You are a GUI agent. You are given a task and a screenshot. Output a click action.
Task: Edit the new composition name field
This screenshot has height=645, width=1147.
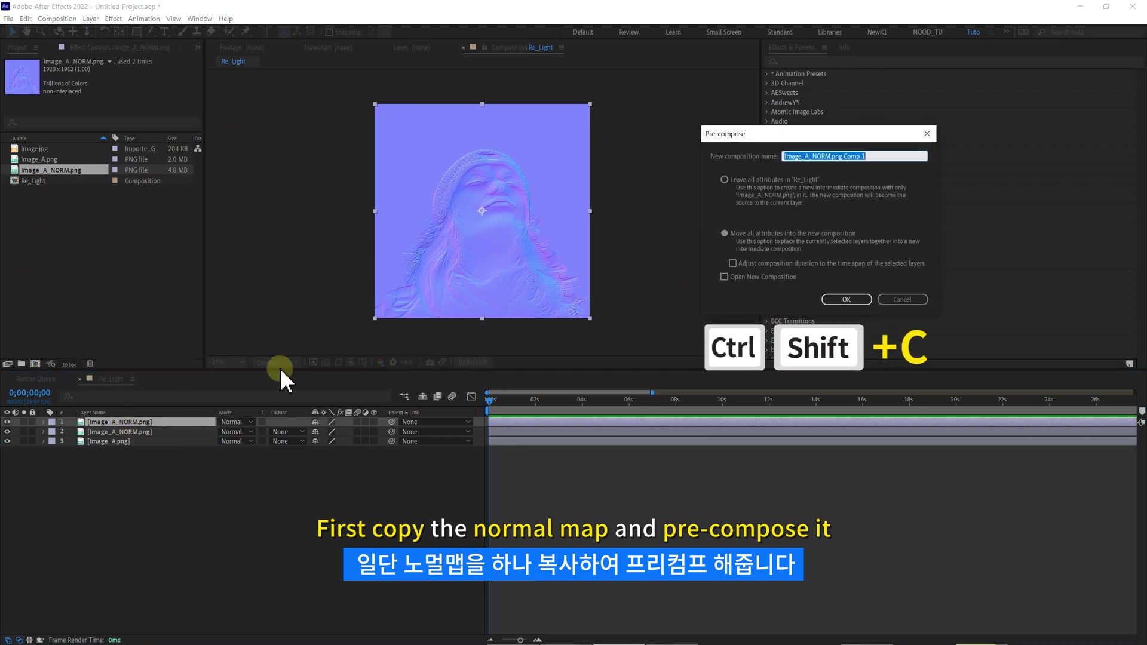click(854, 156)
